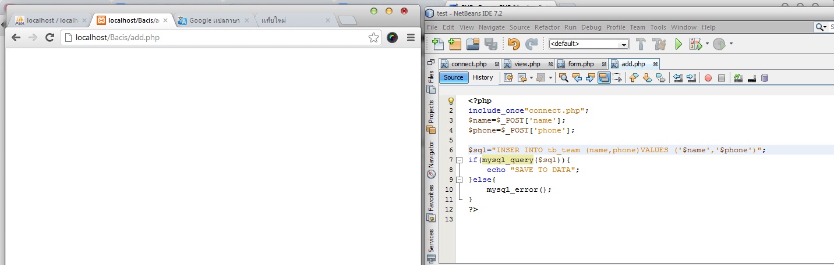Click Profile Project icon in NetBeans
834x265 pixels.
(719, 44)
